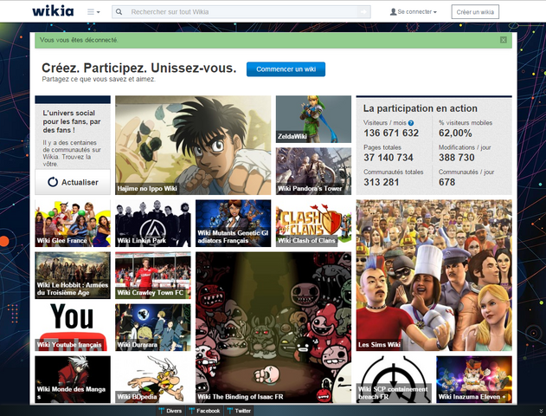The image size is (546, 416).
Task: Open Les Sims Wiki thumbnail
Action: (x=434, y=275)
